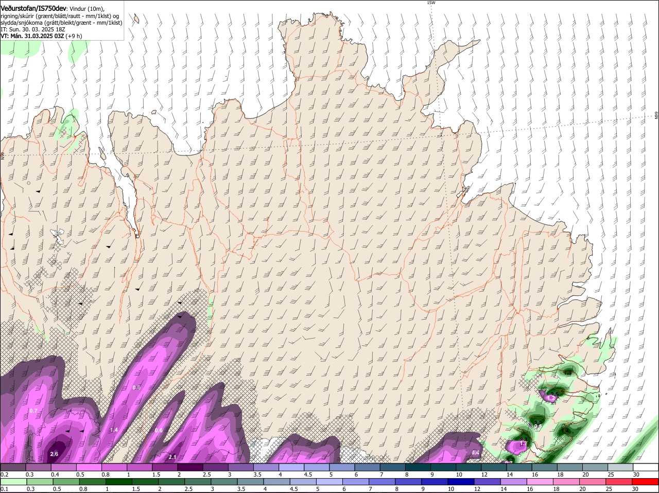
Task: Select the bright pink 0.5 swatch, upper legend
Action: coord(89,467)
